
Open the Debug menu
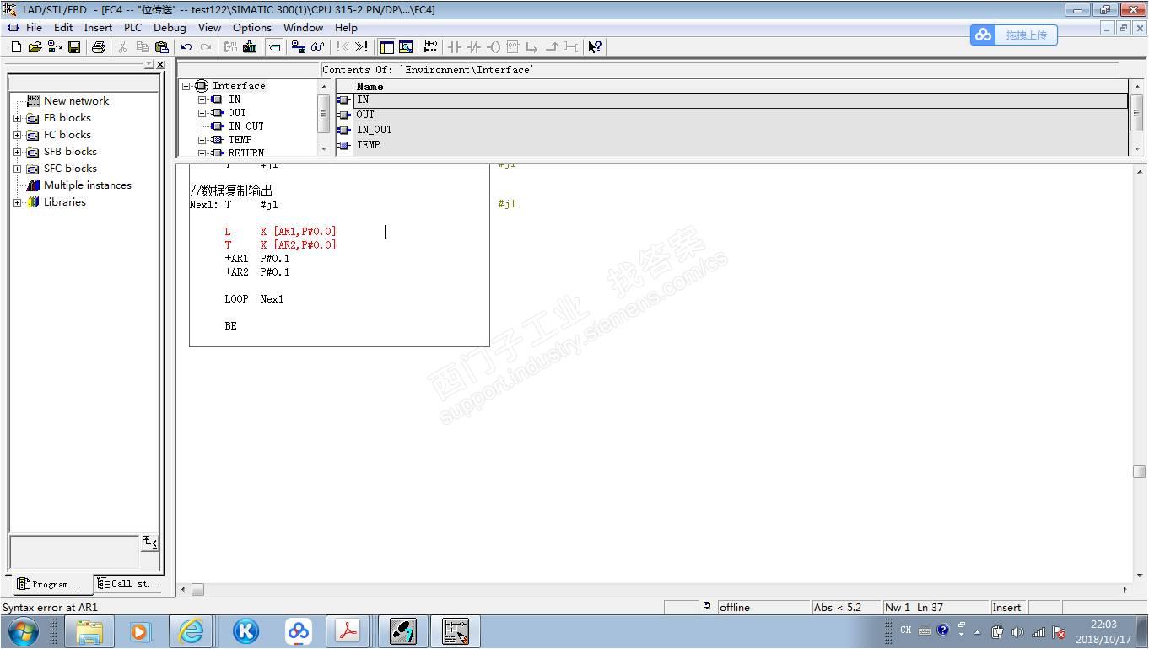170,28
